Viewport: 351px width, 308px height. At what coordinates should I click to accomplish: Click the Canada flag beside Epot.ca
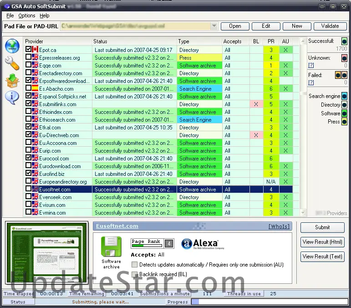coord(35,50)
